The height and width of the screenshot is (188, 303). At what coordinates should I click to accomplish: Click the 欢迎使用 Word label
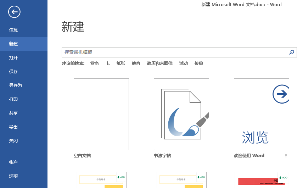[249, 156]
